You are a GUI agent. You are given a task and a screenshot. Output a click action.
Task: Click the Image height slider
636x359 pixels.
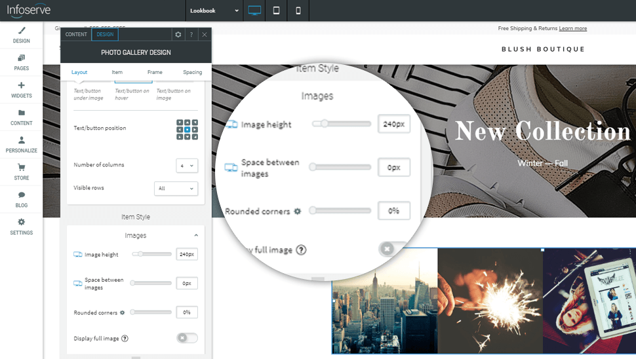point(152,254)
